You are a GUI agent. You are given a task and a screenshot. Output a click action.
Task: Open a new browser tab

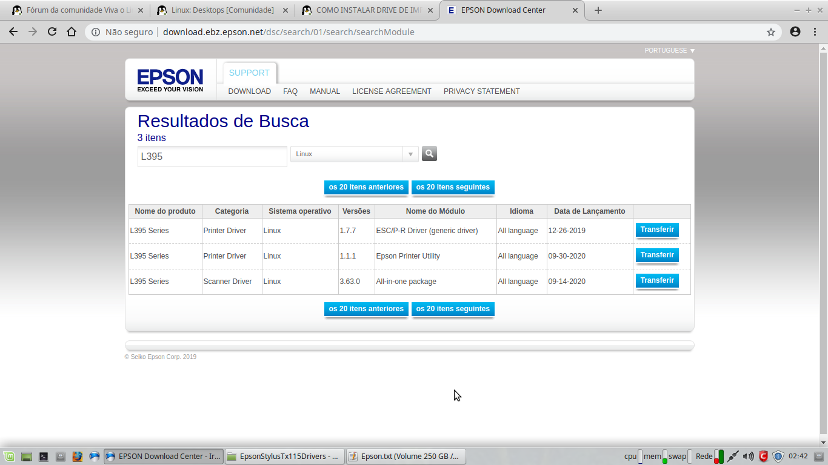coord(598,10)
